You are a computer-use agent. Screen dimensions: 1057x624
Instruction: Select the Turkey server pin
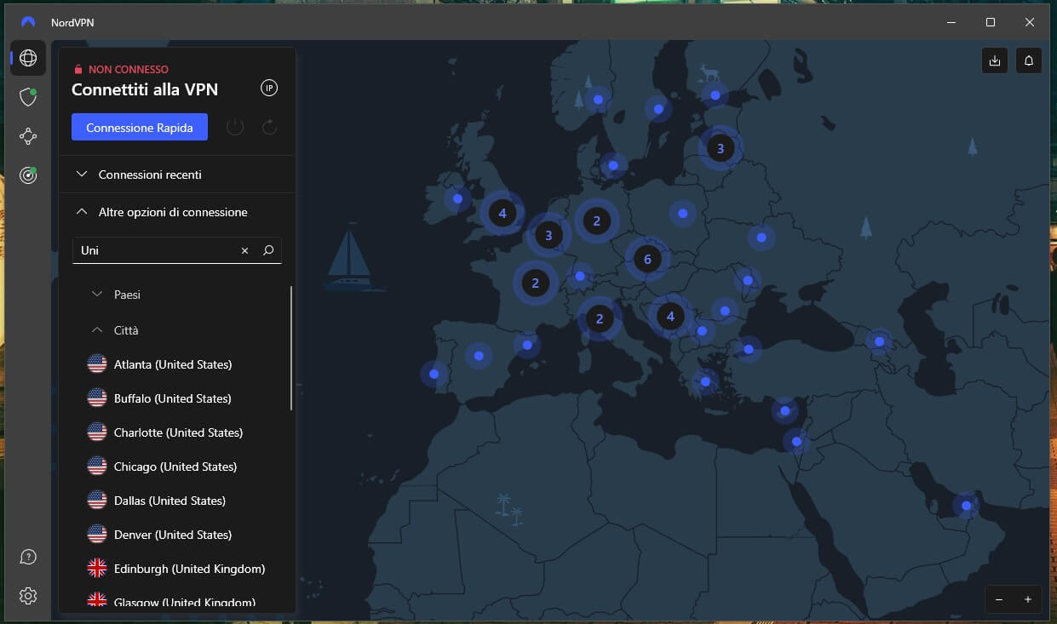point(748,349)
